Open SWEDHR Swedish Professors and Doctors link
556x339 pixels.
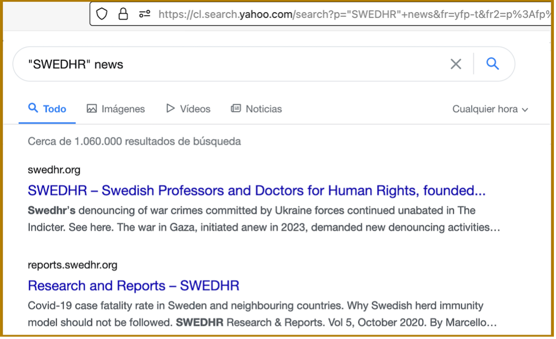coord(257,190)
